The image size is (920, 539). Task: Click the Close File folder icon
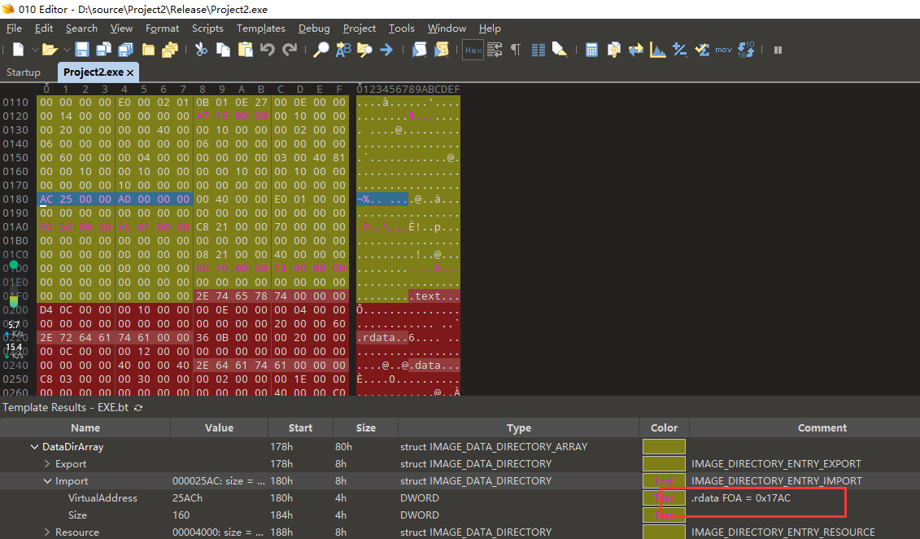tap(148, 50)
